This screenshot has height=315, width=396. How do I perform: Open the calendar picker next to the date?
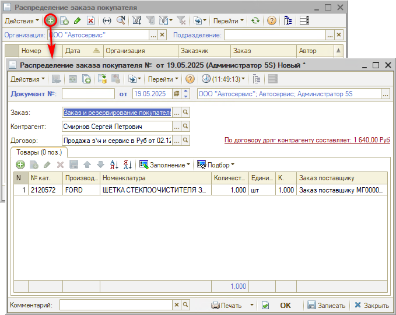click(176, 94)
